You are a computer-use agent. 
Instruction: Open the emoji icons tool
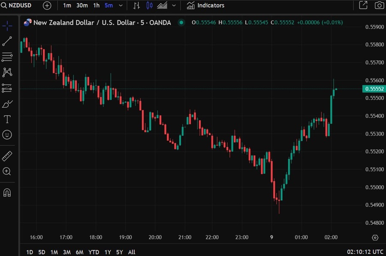tap(7, 135)
